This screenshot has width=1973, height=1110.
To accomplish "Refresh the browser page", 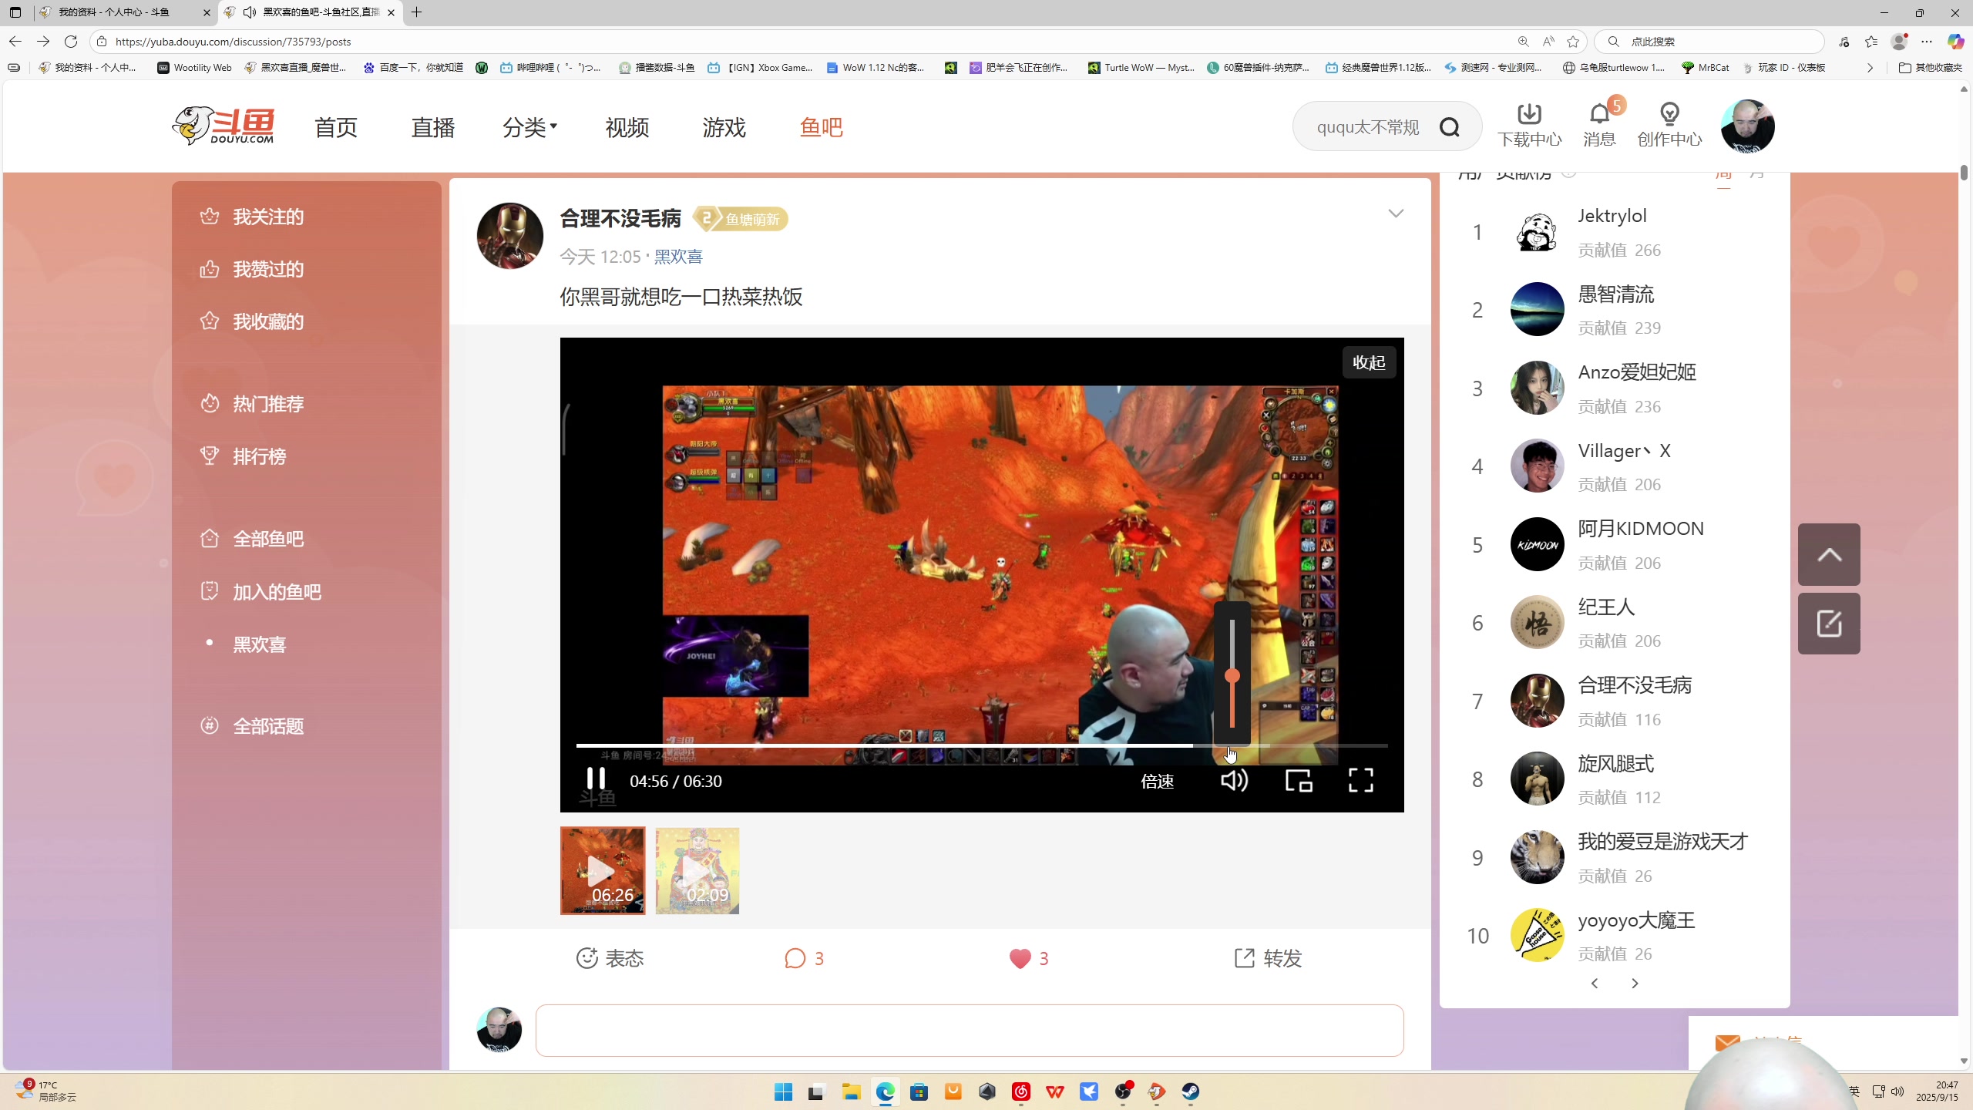I will coord(71,42).
